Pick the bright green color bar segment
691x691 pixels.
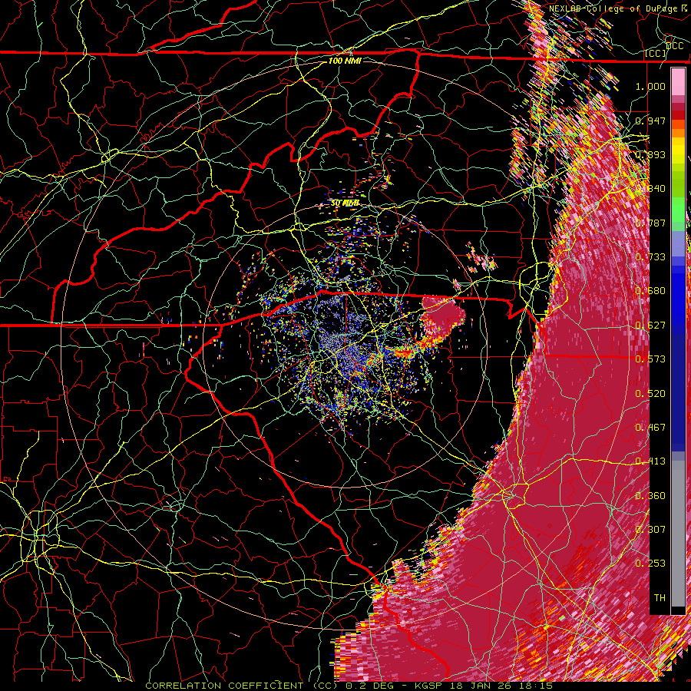[x=678, y=210]
